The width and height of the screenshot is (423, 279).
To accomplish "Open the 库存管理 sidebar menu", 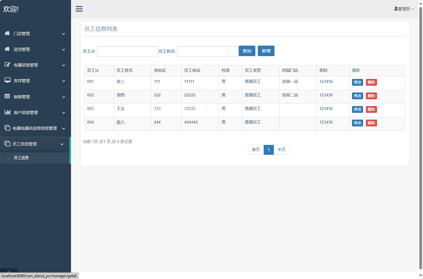I will (x=22, y=81).
